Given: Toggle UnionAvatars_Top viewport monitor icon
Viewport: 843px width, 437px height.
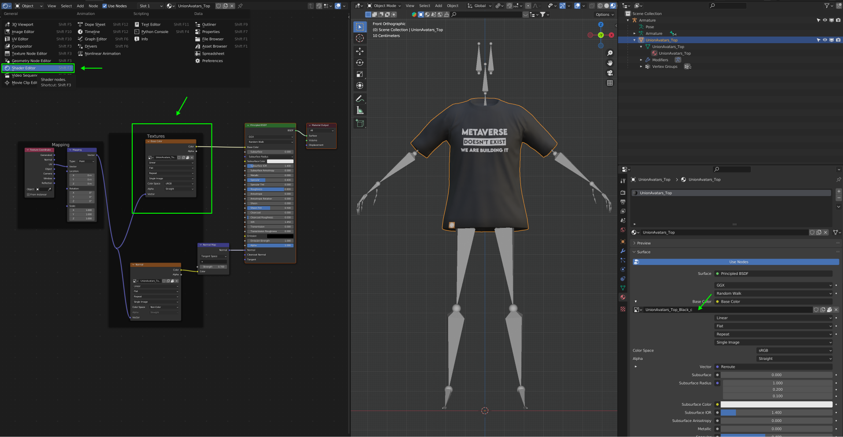Looking at the screenshot, I should [x=832, y=40].
